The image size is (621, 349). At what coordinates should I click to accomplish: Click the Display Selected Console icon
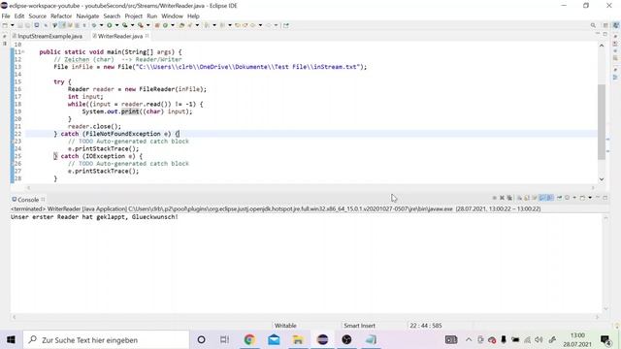[567, 198]
